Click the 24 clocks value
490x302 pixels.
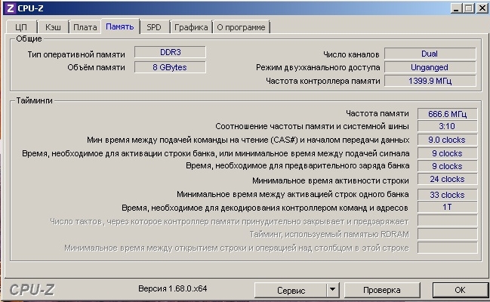[447, 179]
